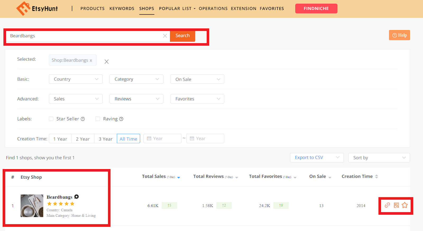Screen dimensions: 423x231
Task: Go to the Keywords tab
Action: pyautogui.click(x=122, y=9)
